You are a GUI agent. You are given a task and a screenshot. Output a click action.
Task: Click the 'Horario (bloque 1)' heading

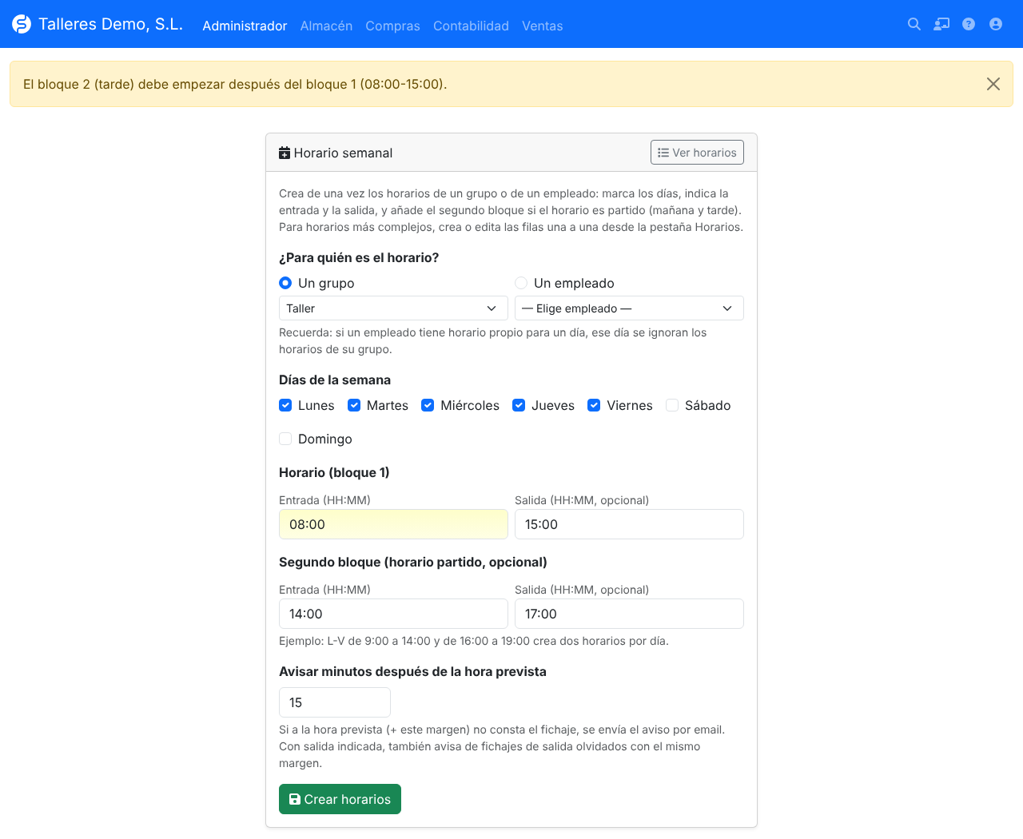(x=334, y=473)
